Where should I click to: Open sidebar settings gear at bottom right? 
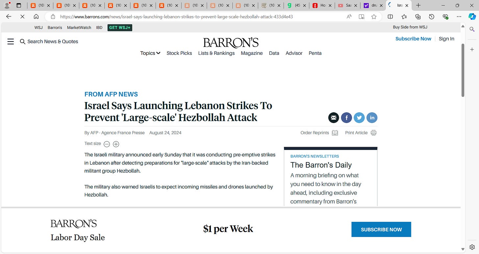pyautogui.click(x=472, y=247)
